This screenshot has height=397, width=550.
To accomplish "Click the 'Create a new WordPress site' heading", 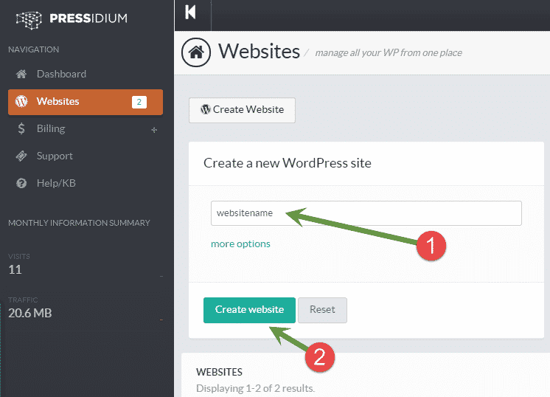I will pos(288,163).
